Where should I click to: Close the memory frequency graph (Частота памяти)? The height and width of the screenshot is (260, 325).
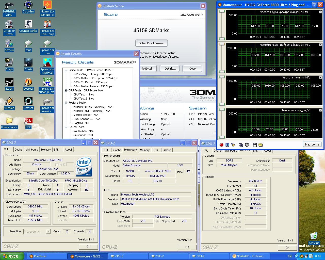click(x=320, y=77)
